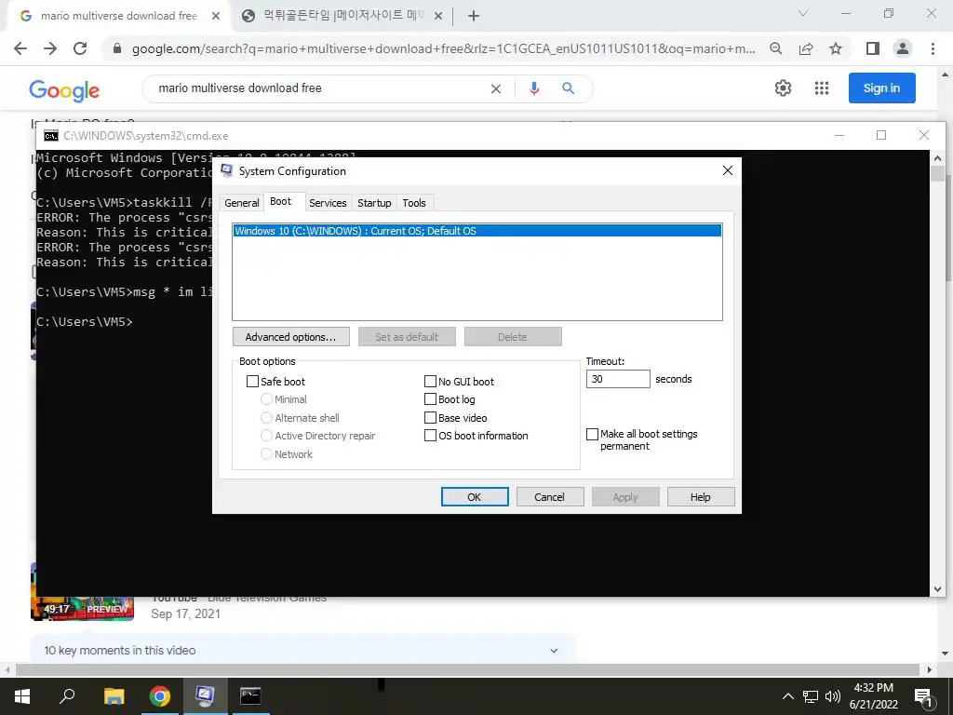Viewport: 953px width, 715px height.
Task: Select Command Prompt taskbar icon
Action: click(250, 696)
